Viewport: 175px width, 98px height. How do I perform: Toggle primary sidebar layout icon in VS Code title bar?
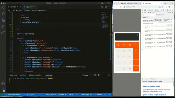[x=99, y=3]
